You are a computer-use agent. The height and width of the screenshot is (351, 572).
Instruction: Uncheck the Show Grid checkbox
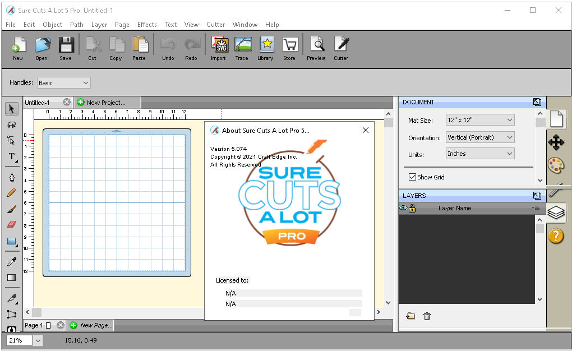click(x=413, y=177)
